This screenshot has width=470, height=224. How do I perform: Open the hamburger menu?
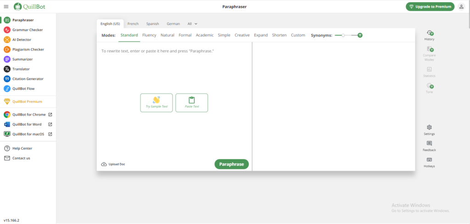6,6
